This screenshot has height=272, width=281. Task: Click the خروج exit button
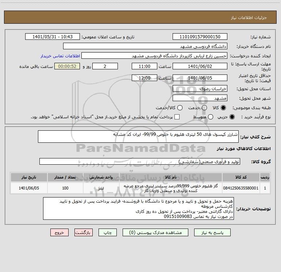pos(59,233)
